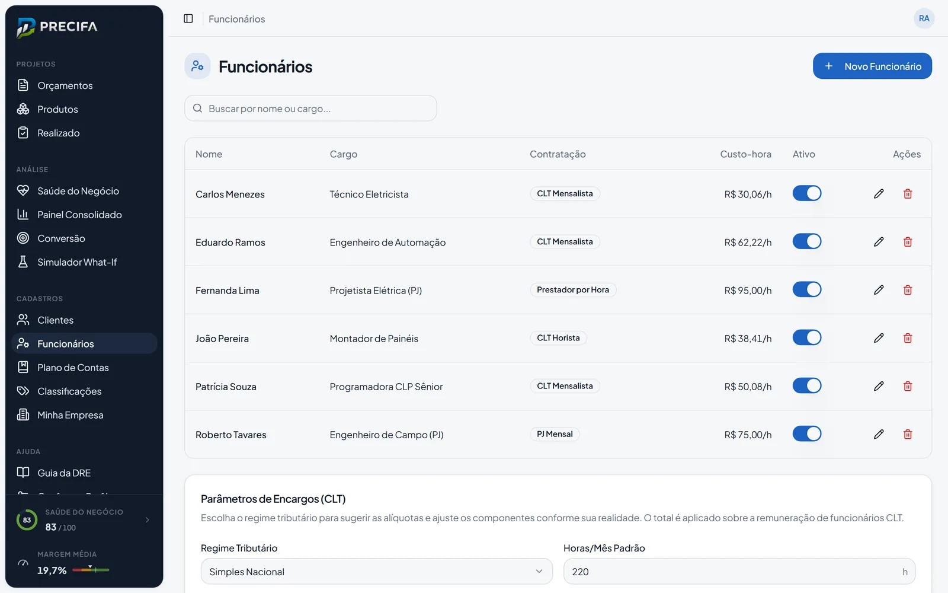Delete Roberto Tavares with trash icon

point(908,434)
